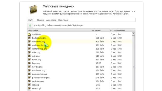Image resolution: width=162 pixels, height=91 pixels.
Task: Click the container-bg.png image icon
Action: point(29,45)
